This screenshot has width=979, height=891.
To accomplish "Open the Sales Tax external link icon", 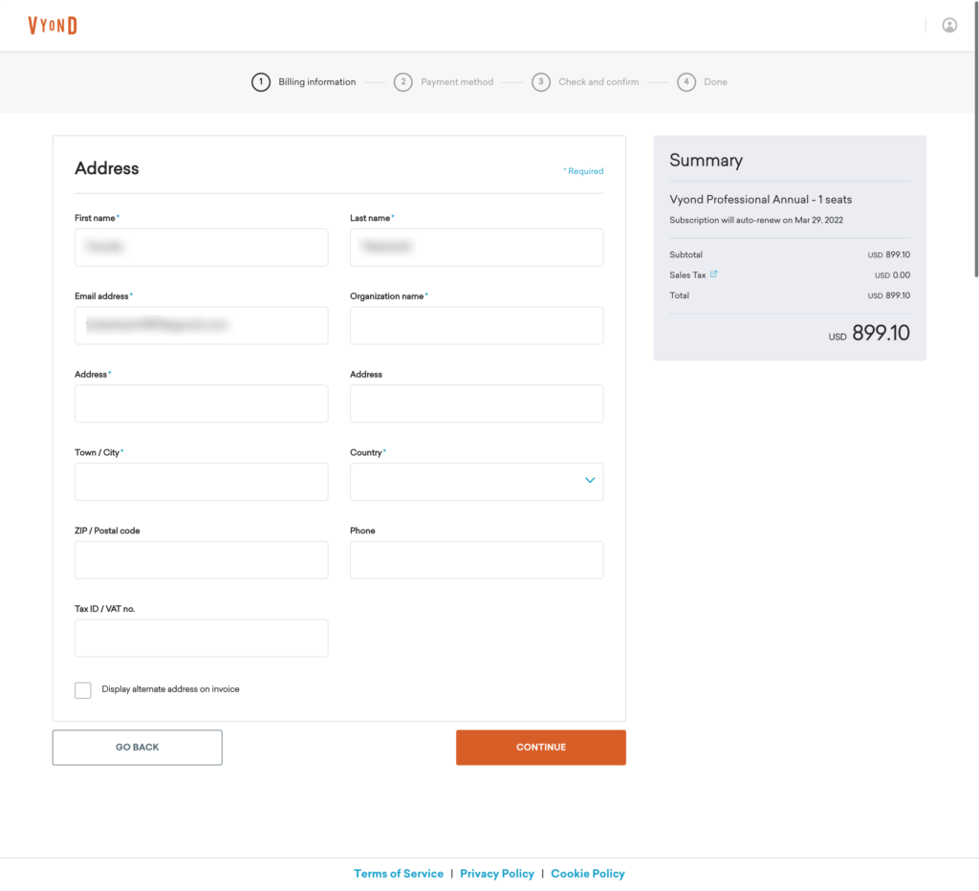I will point(713,274).
